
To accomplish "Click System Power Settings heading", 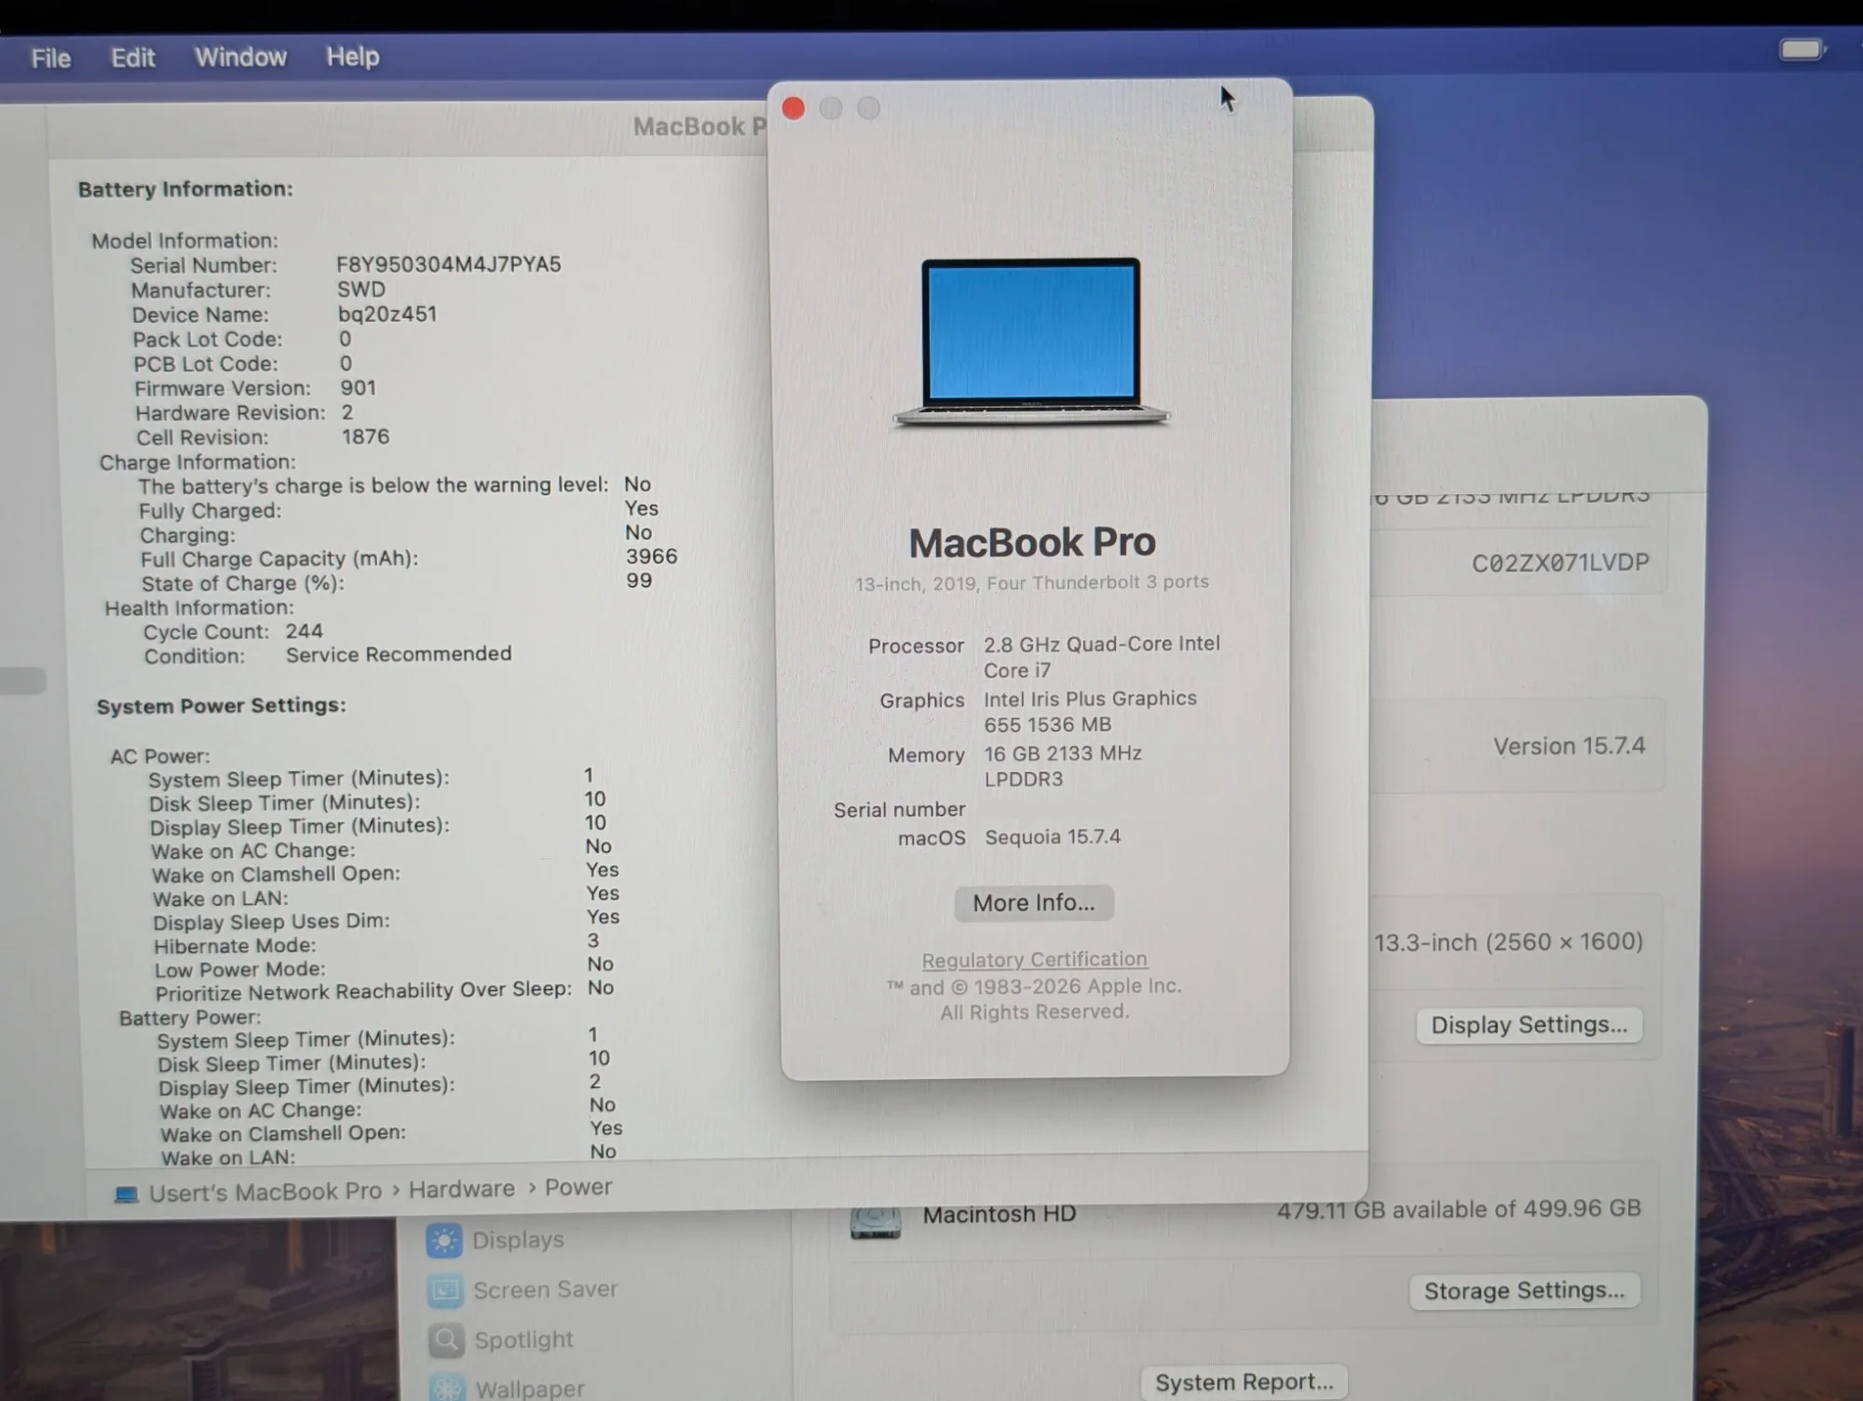I will [x=222, y=706].
